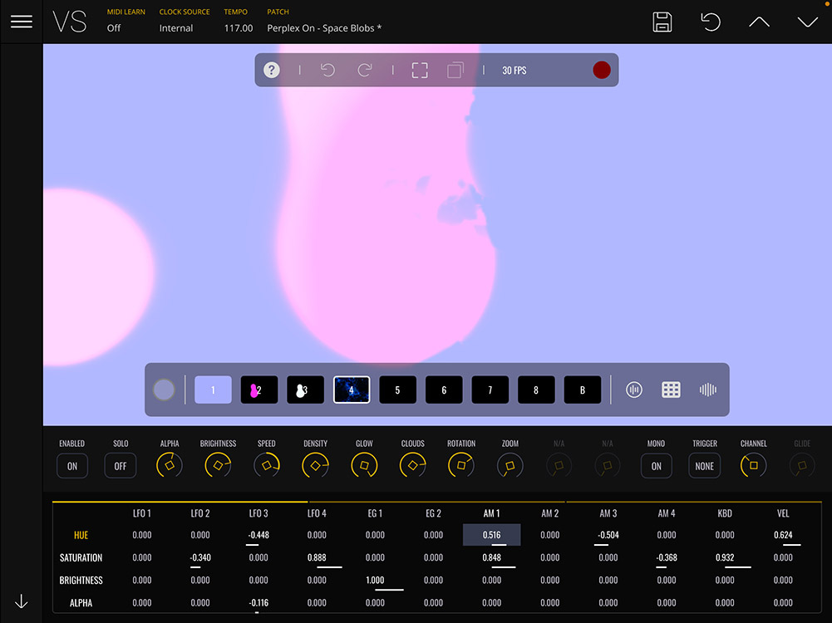832x623 pixels.
Task: Go to next patch with down chevron
Action: tap(807, 22)
